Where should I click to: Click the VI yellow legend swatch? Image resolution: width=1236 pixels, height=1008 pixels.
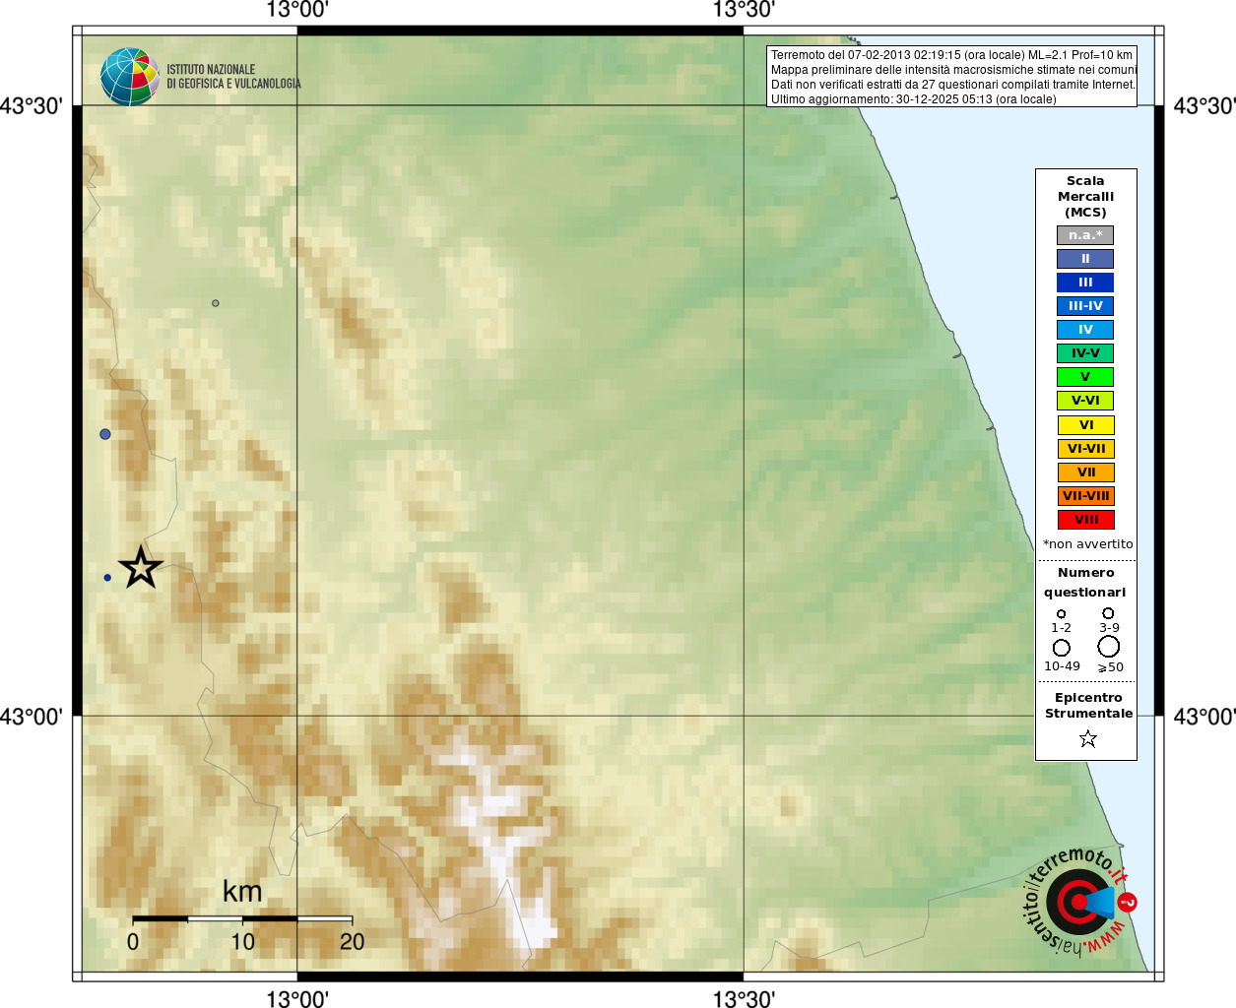click(x=1086, y=425)
